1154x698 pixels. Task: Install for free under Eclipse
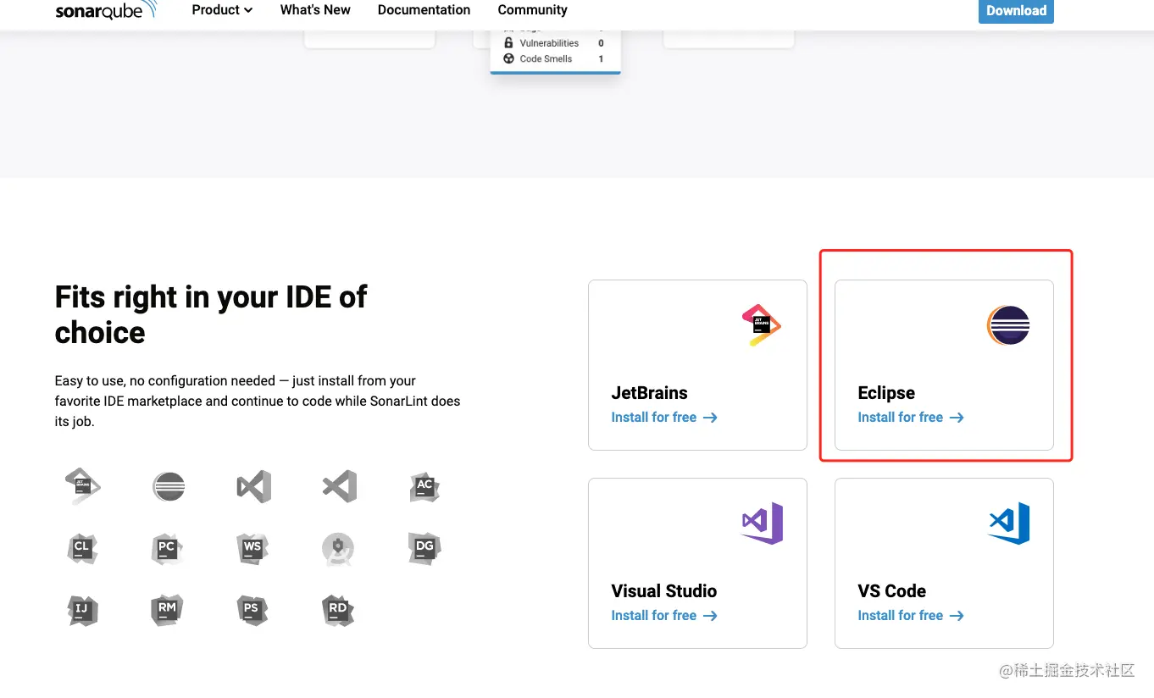pos(911,418)
